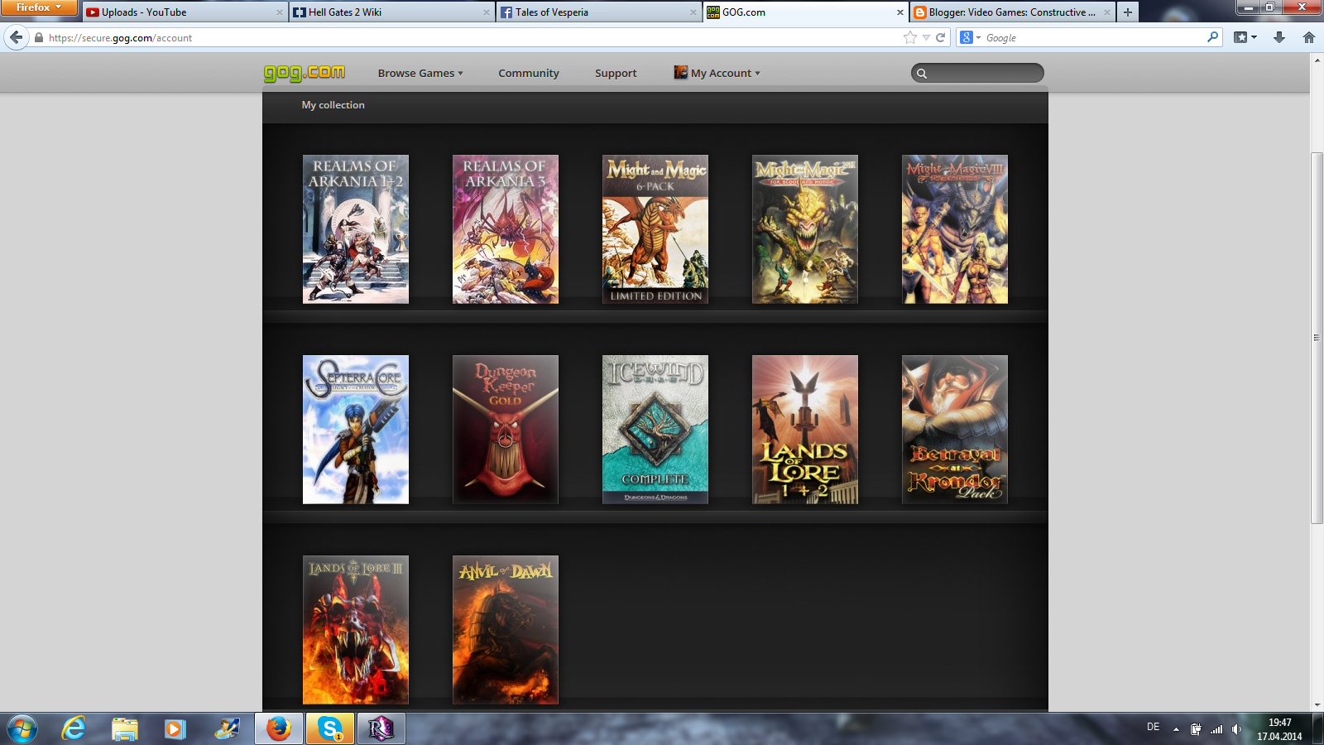
Task: Go to the Firefox home page
Action: click(1309, 37)
